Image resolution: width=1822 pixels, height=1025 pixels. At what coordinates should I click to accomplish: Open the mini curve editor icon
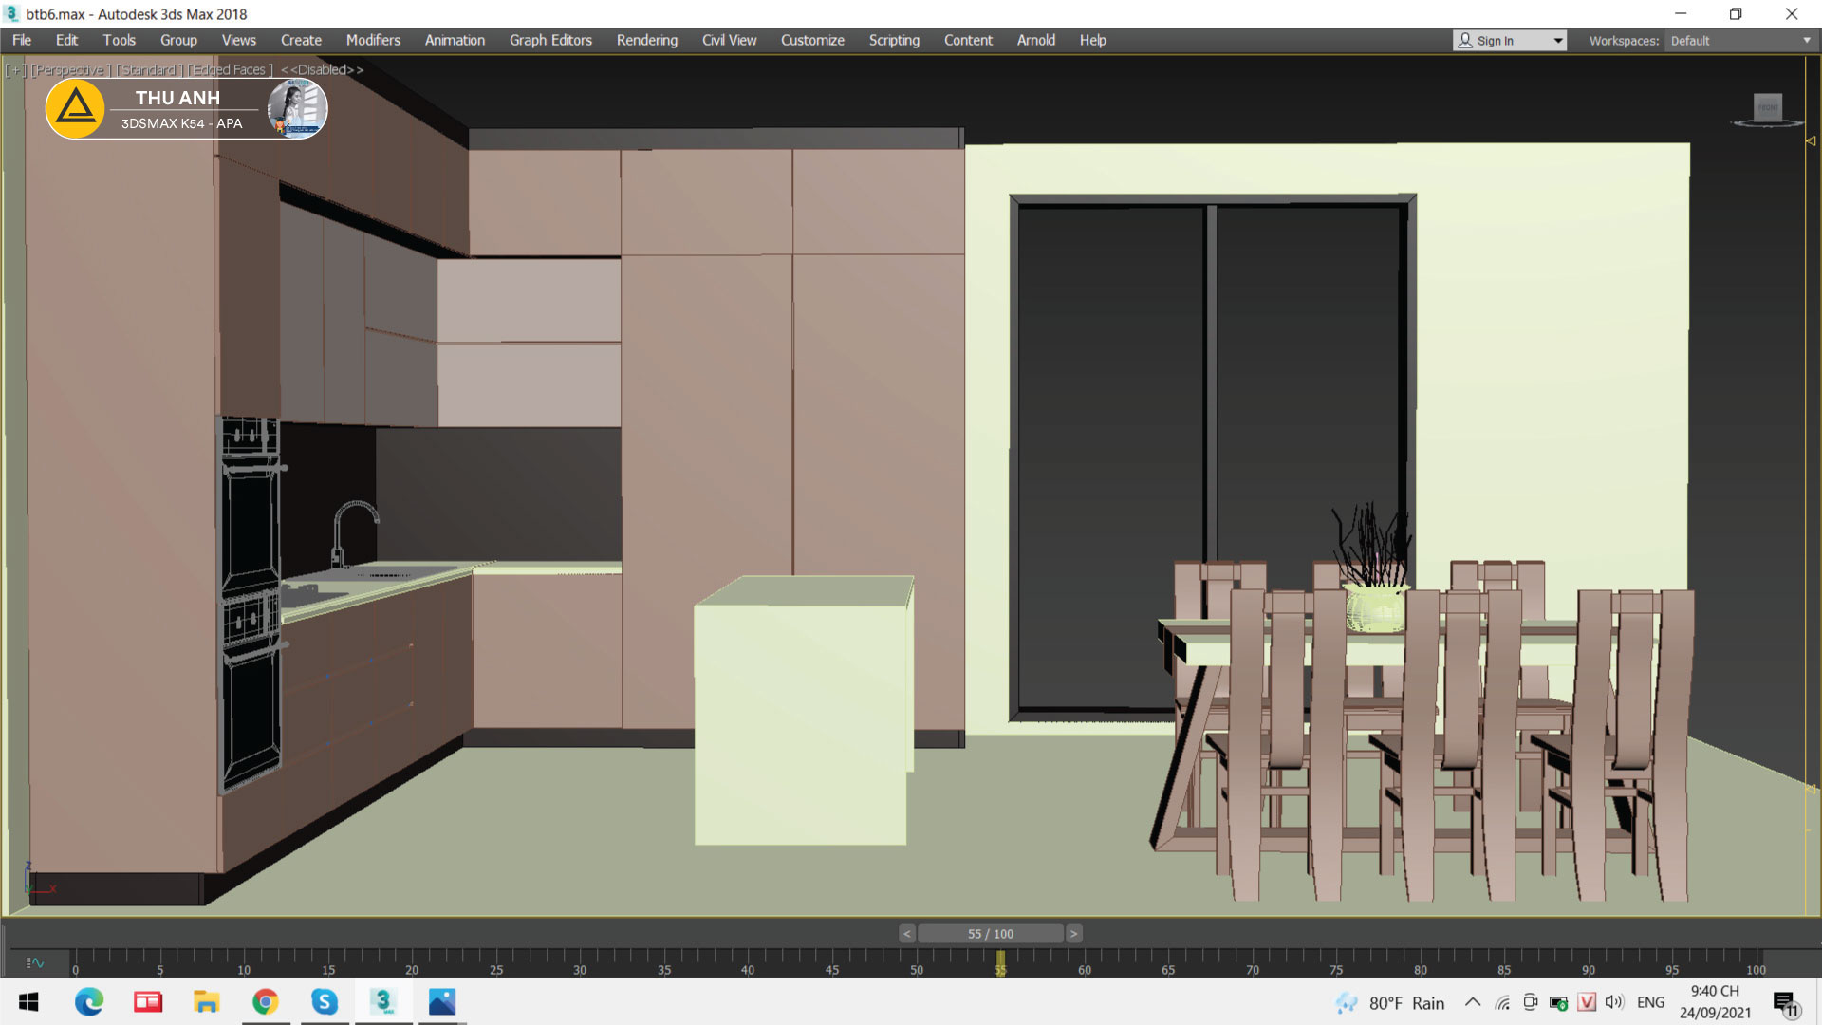point(35,962)
